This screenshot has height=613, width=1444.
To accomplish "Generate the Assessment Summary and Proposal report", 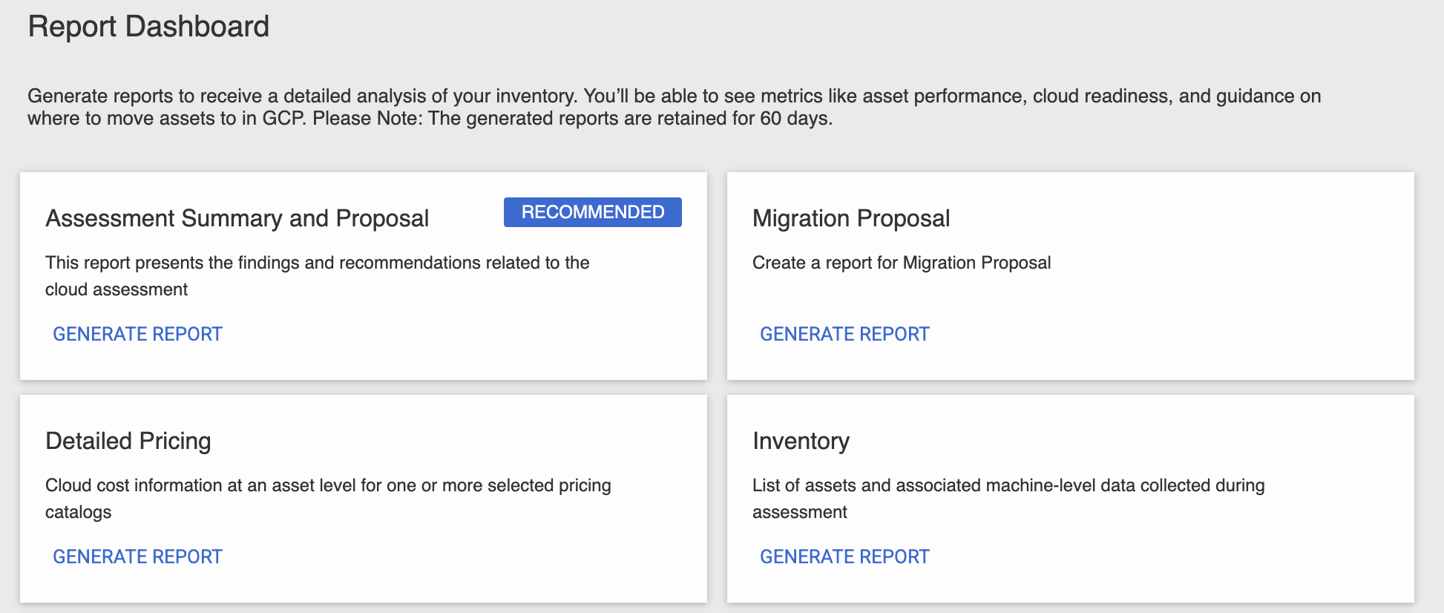I will tap(137, 334).
